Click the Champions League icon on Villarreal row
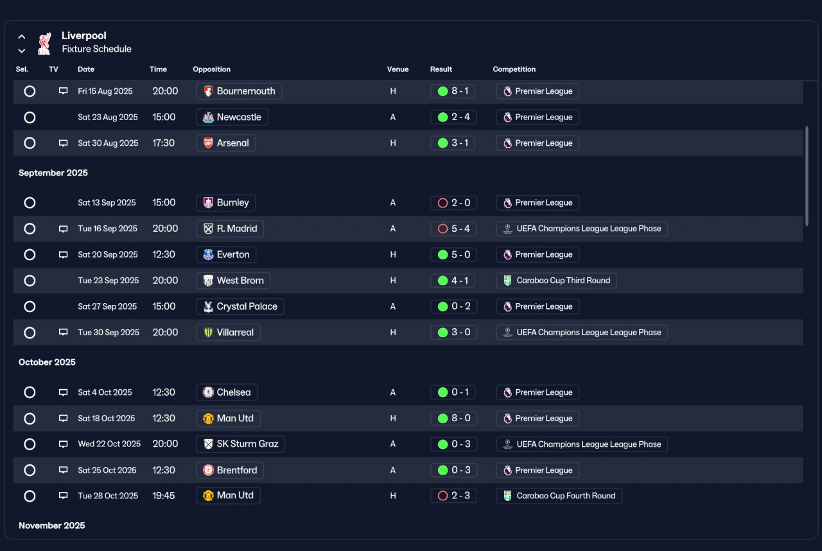The height and width of the screenshot is (551, 822). click(507, 333)
